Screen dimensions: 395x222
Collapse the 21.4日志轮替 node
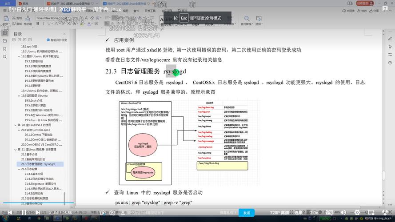pos(19,169)
